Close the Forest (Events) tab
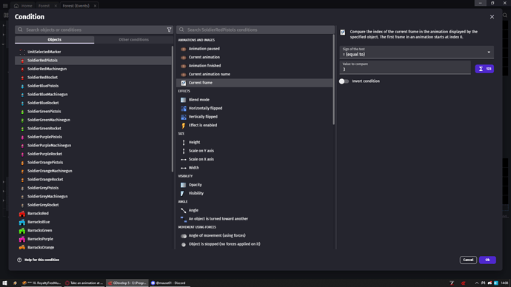The image size is (511, 287). tap(95, 5)
